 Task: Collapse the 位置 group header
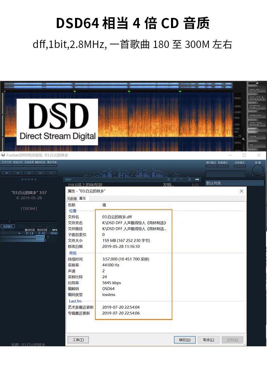click(73, 211)
